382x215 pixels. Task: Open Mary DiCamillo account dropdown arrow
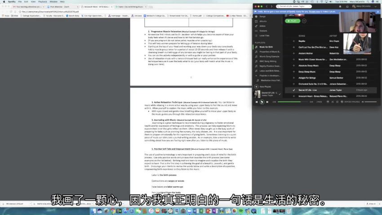coord(375,6)
